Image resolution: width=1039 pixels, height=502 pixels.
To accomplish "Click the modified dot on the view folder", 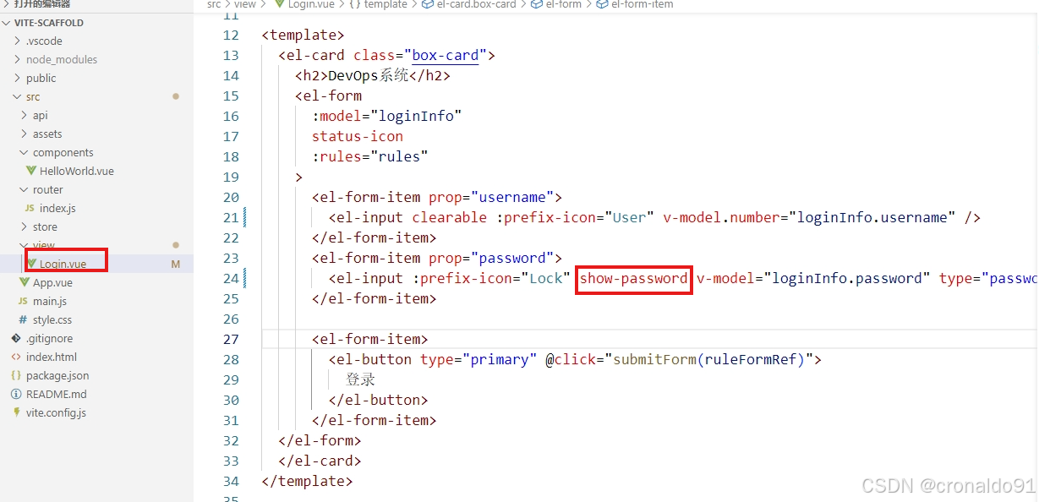I will (x=176, y=245).
